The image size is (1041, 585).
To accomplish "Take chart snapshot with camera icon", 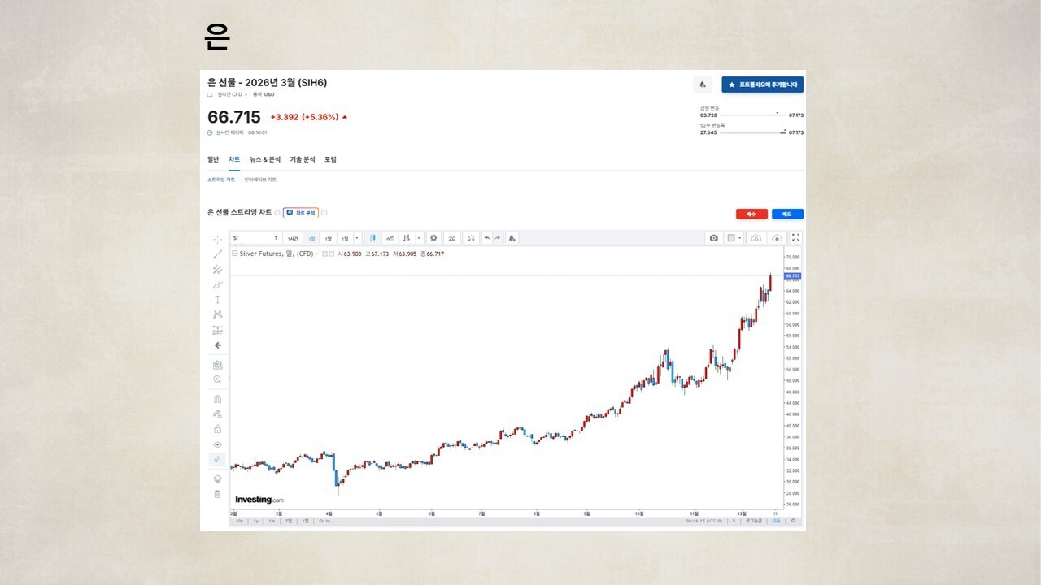I will tap(713, 238).
